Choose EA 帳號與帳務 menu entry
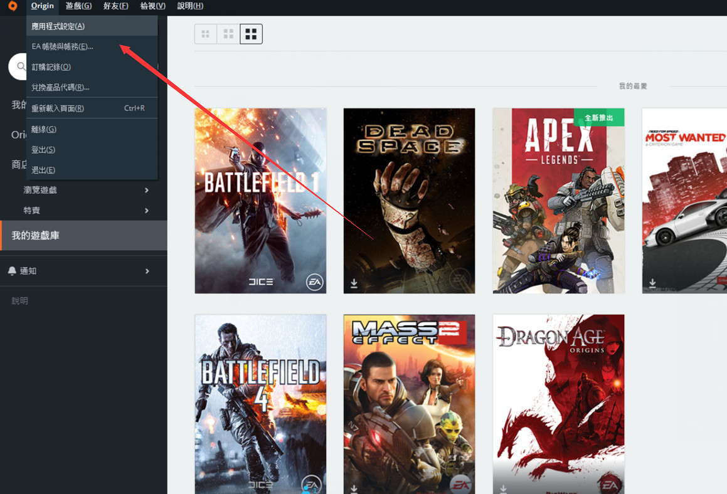This screenshot has width=727, height=494. [x=62, y=46]
